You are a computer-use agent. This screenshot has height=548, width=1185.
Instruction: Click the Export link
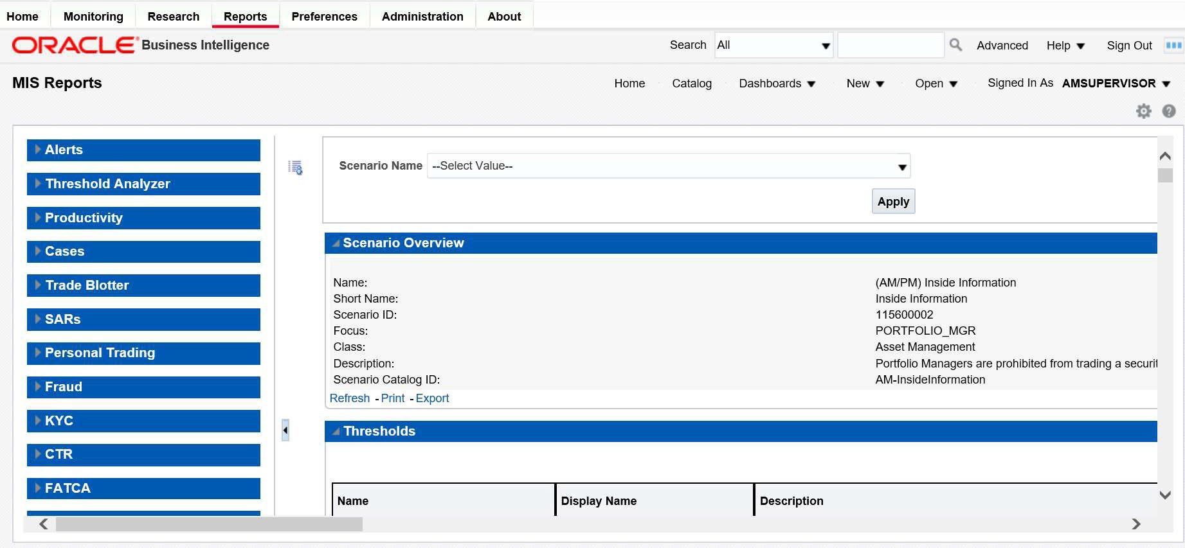click(x=432, y=398)
